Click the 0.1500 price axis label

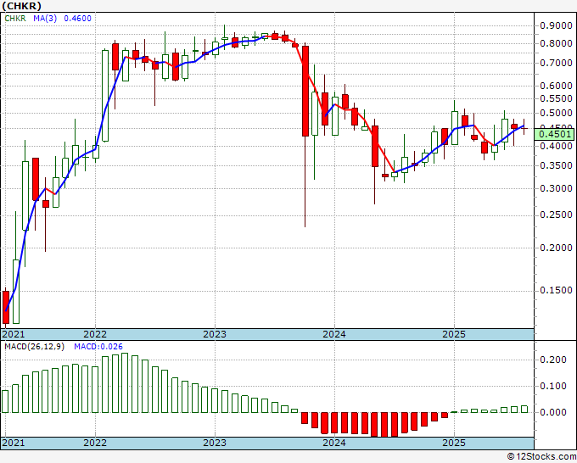tap(556, 291)
